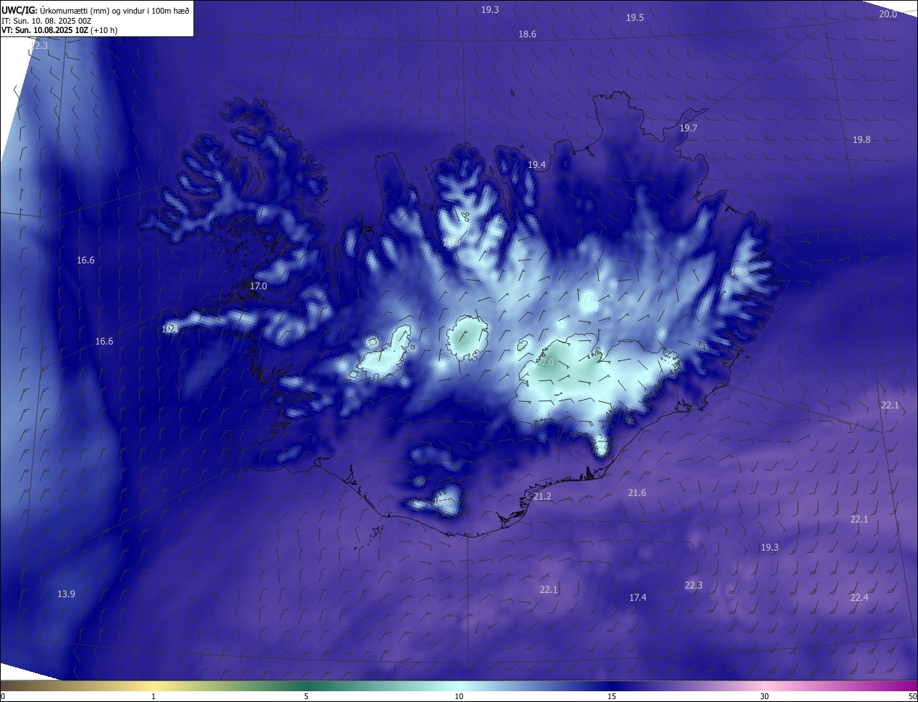
Task: Click the 19.5 value label on the map
Action: pos(635,18)
